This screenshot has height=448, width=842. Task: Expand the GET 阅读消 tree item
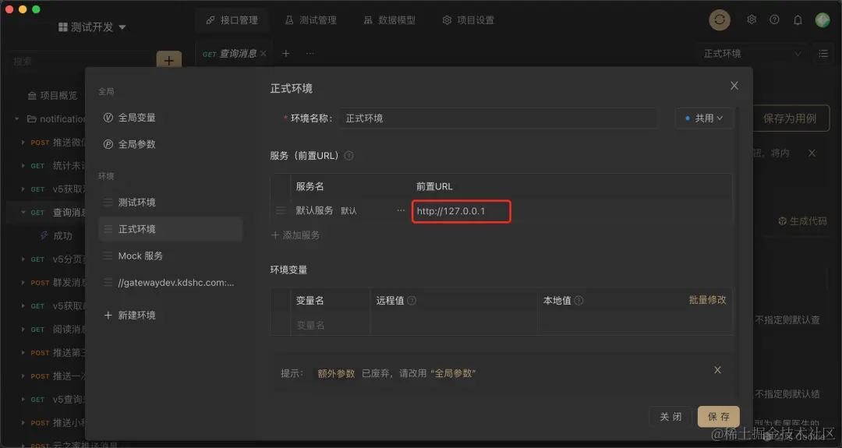point(23,330)
